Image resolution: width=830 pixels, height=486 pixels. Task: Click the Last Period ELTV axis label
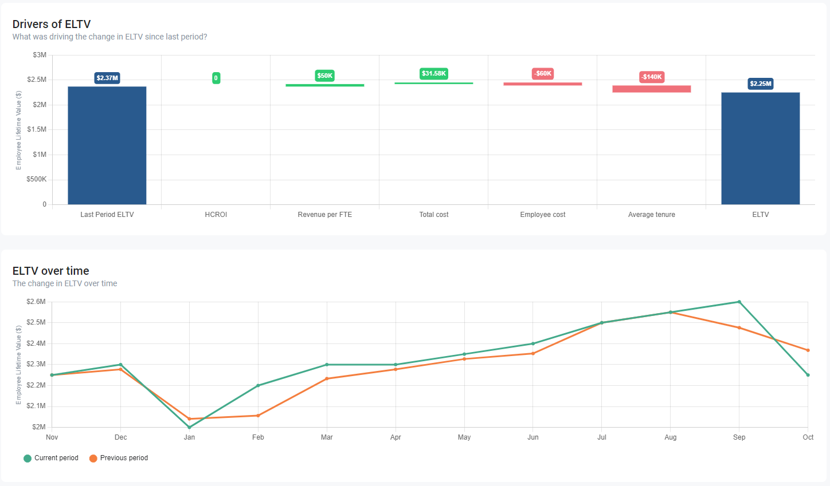107,215
